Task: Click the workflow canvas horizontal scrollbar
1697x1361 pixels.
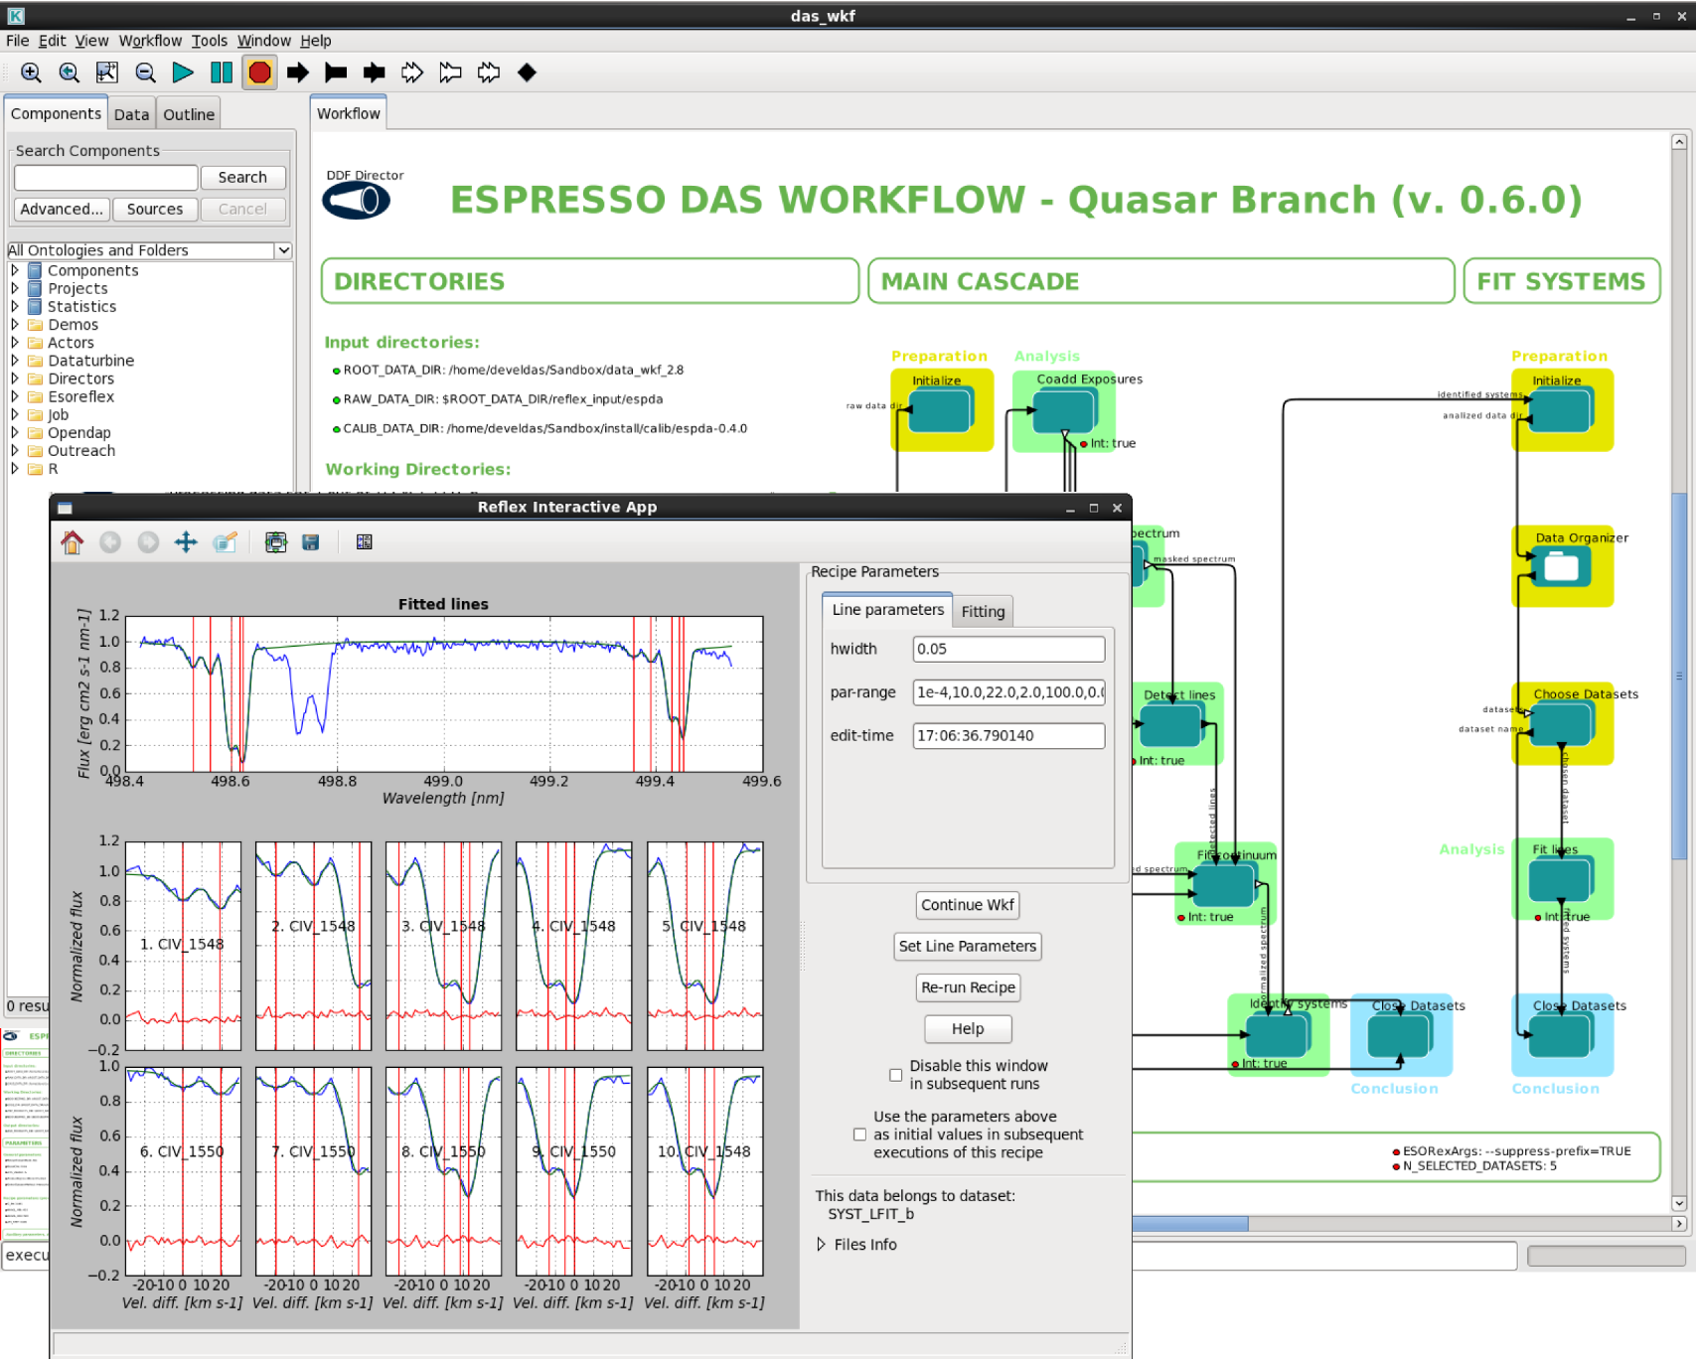Action: point(1189,1224)
